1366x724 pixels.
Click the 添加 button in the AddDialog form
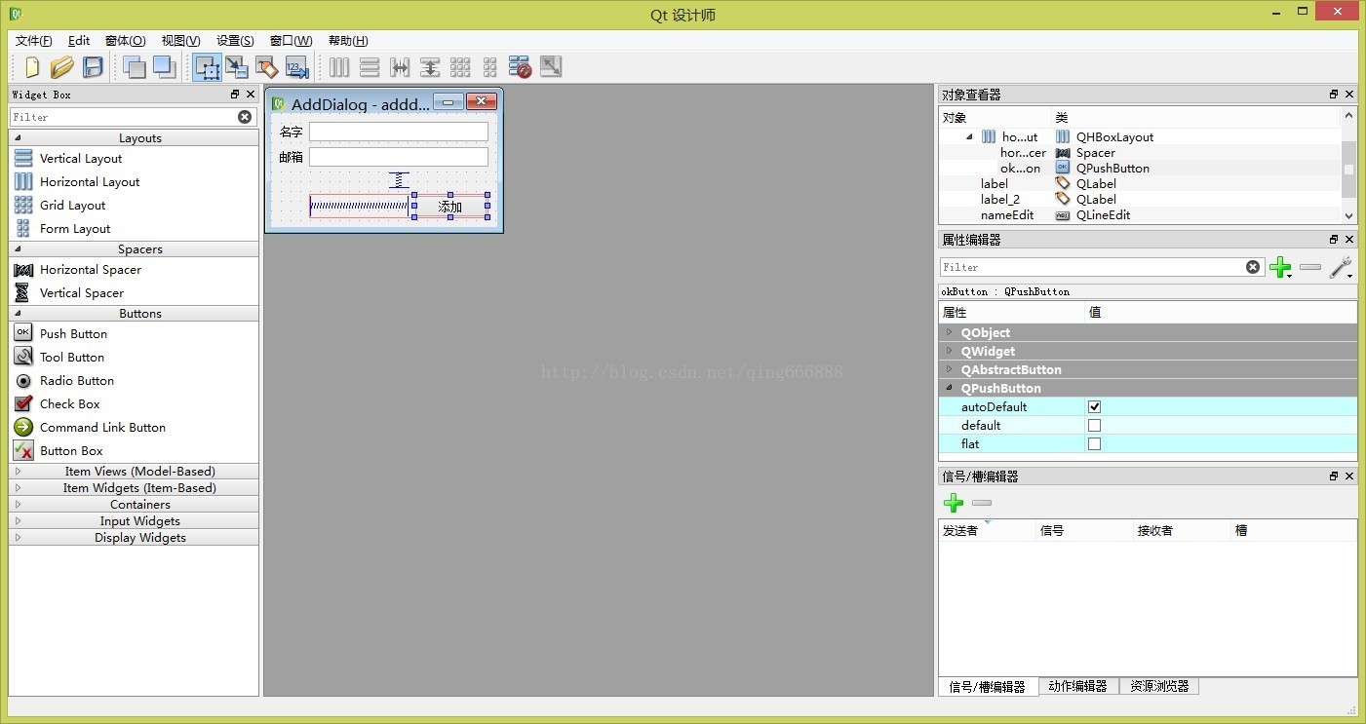[x=449, y=207]
